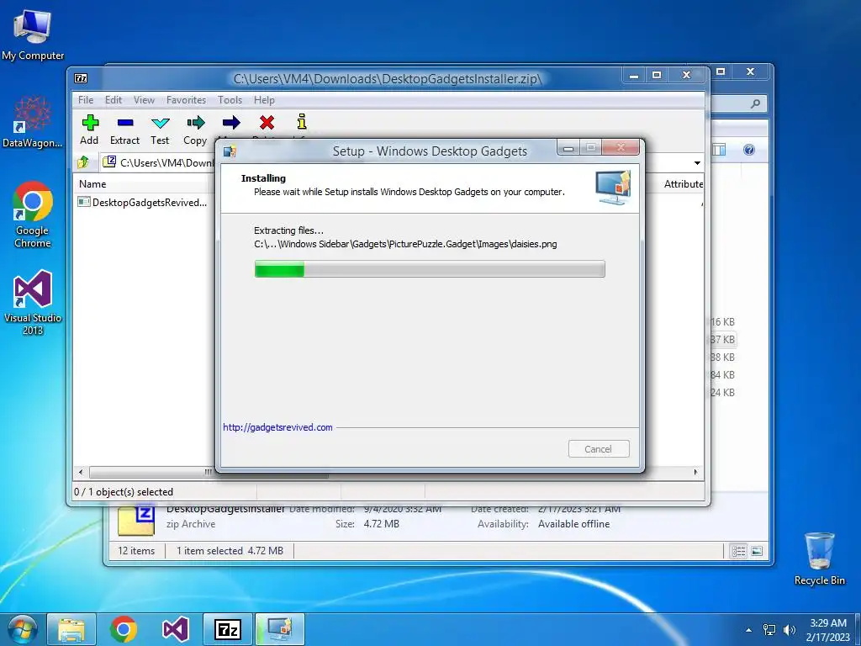Open the View menu in 7-Zip
Screen dimensions: 861x646
pos(144,100)
